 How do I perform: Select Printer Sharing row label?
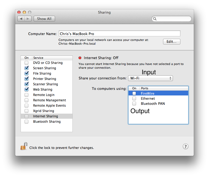(45, 79)
